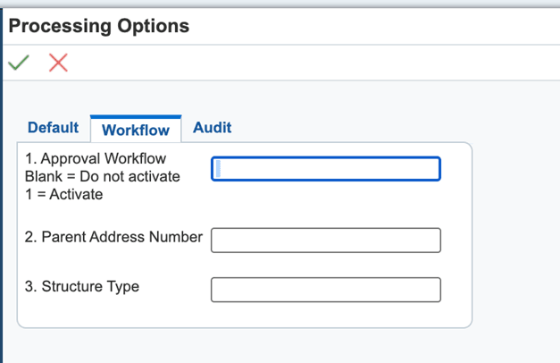This screenshot has width=560, height=363.
Task: Click the Processing Options title
Action: tap(99, 26)
